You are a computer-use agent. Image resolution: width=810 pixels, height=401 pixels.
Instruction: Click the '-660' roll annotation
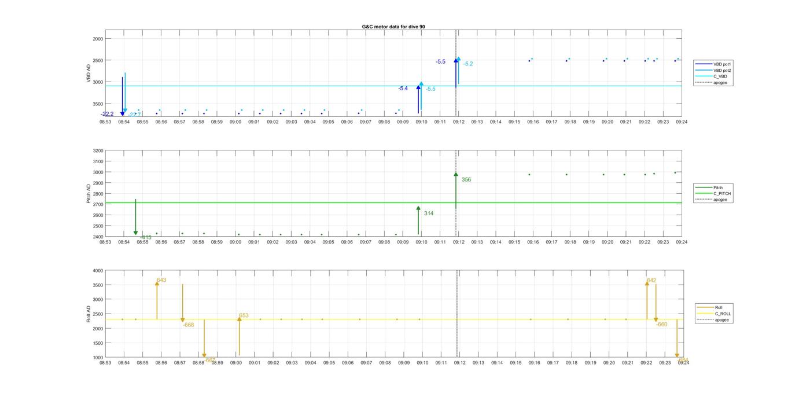(x=661, y=324)
